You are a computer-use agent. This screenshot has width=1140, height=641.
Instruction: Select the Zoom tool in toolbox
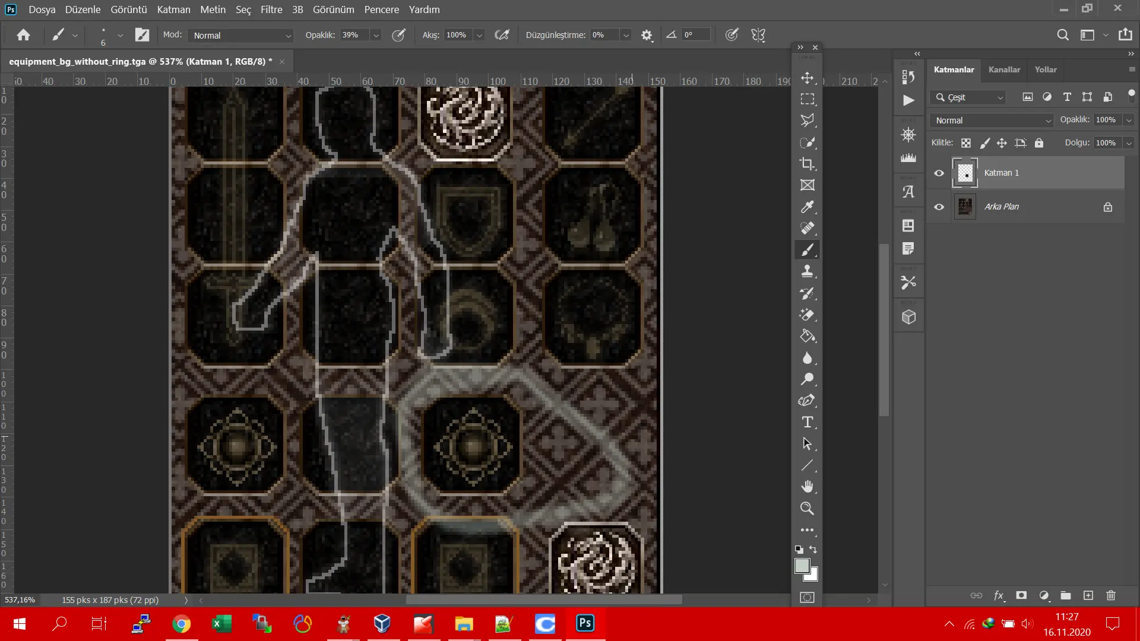pos(807,508)
